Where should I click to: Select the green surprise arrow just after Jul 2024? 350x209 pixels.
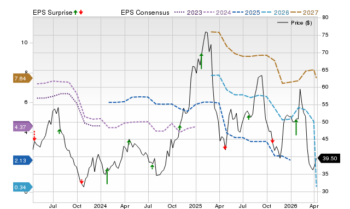(x=152, y=166)
